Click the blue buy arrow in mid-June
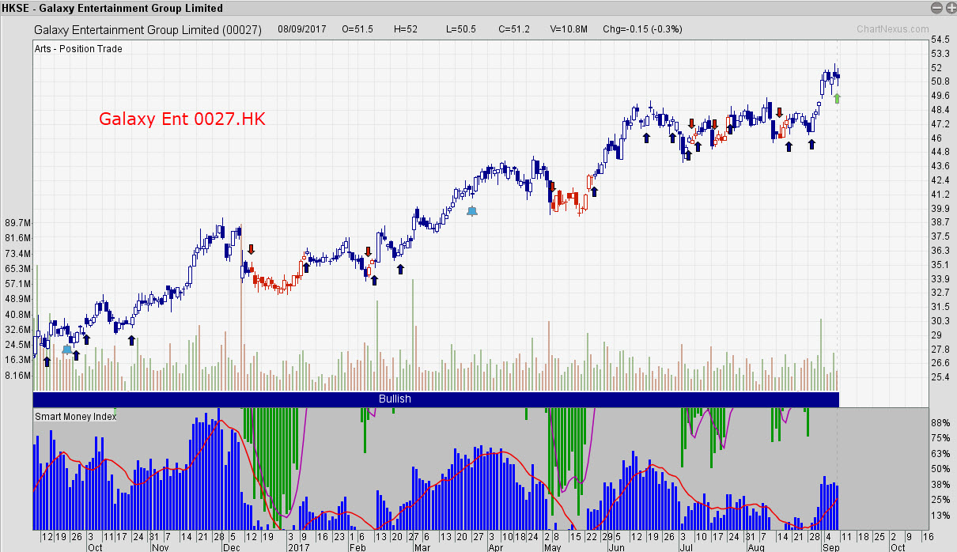Screen dimensions: 957x552 pyautogui.click(x=646, y=138)
